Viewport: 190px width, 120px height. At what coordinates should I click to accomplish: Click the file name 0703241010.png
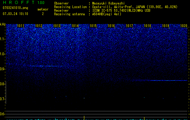tap(15, 8)
